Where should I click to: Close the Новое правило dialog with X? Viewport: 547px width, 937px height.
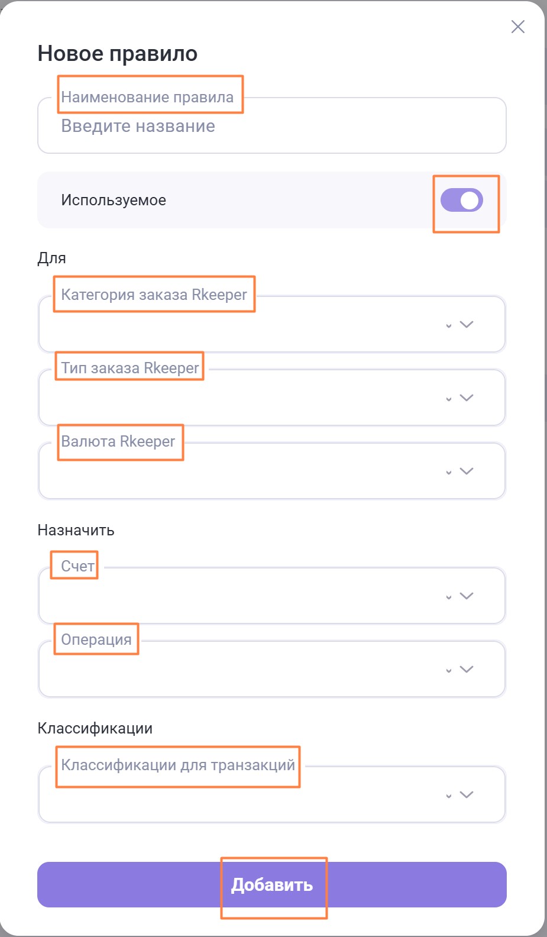click(x=517, y=27)
